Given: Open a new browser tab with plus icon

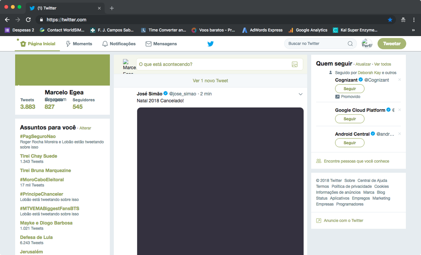Looking at the screenshot, I should click(112, 8).
